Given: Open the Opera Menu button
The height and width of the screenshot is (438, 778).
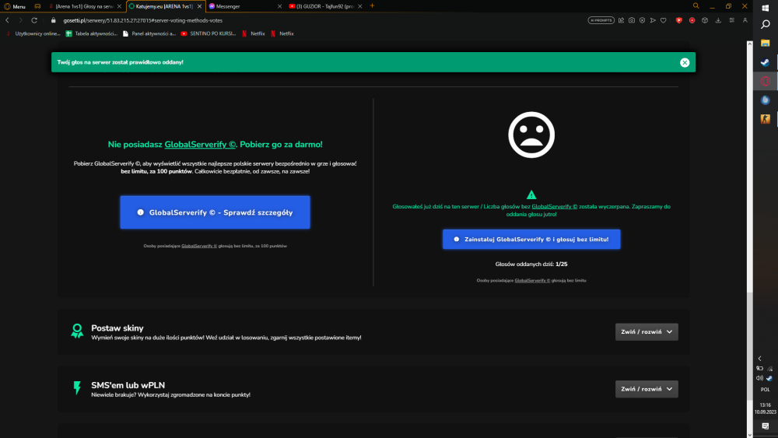Looking at the screenshot, I should 15,6.
